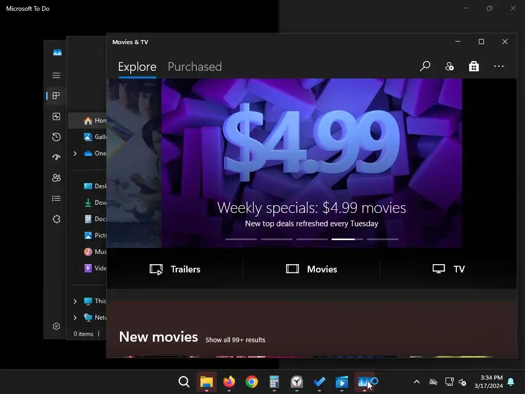The width and height of the screenshot is (525, 394).
Task: Click the Movies & TV taskbar icon
Action: coord(341,381)
